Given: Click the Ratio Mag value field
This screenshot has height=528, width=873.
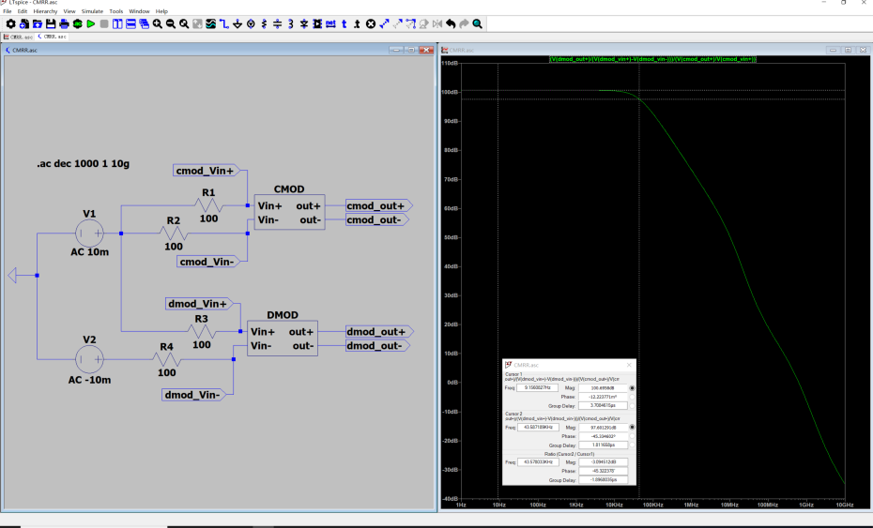Looking at the screenshot, I should click(603, 461).
